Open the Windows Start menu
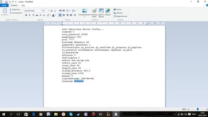 coord(4,114)
